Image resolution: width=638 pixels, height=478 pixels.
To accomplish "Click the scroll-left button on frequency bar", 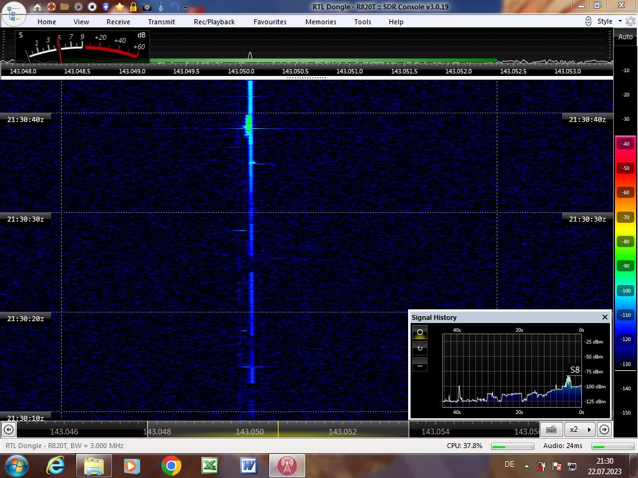I will 9,429.
